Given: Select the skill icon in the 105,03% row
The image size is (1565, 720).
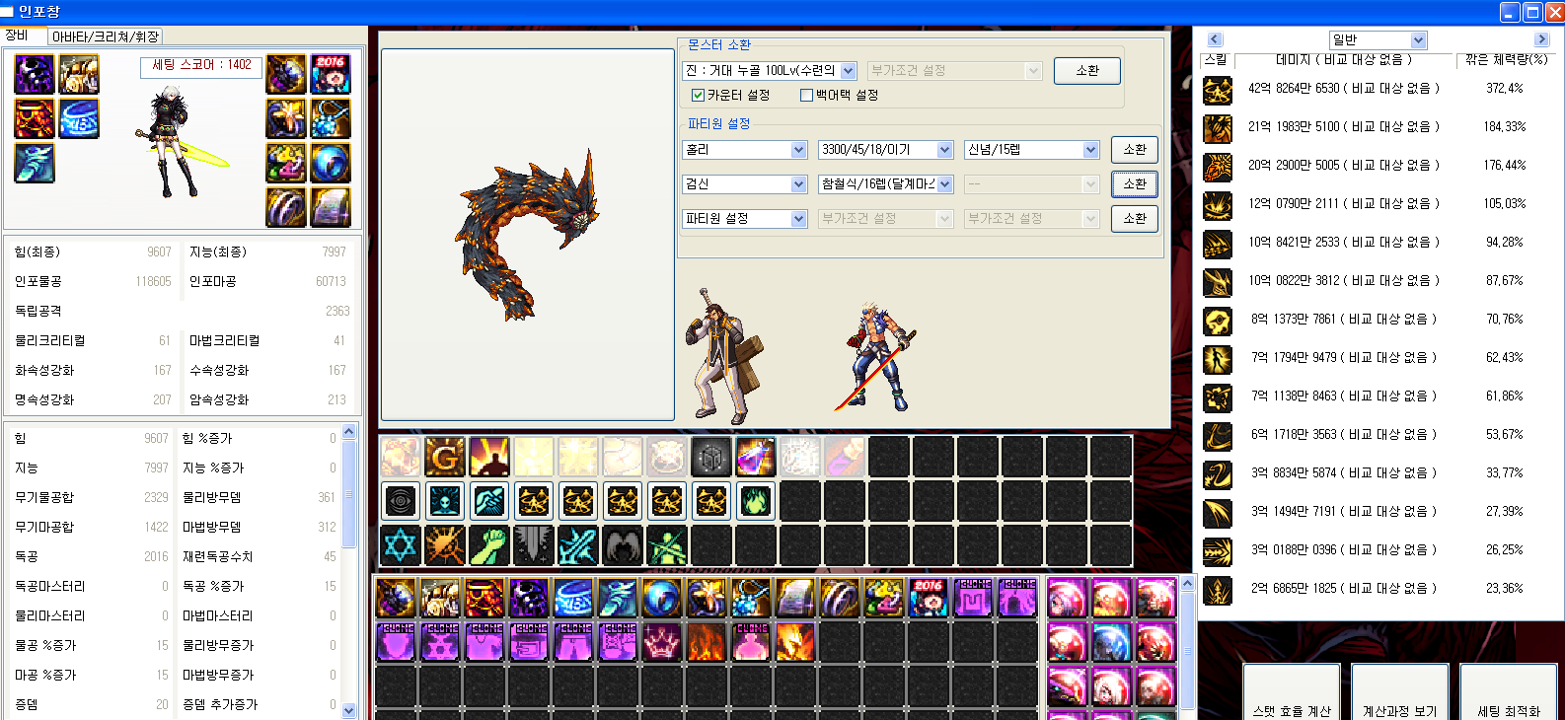Looking at the screenshot, I should 1218,206.
